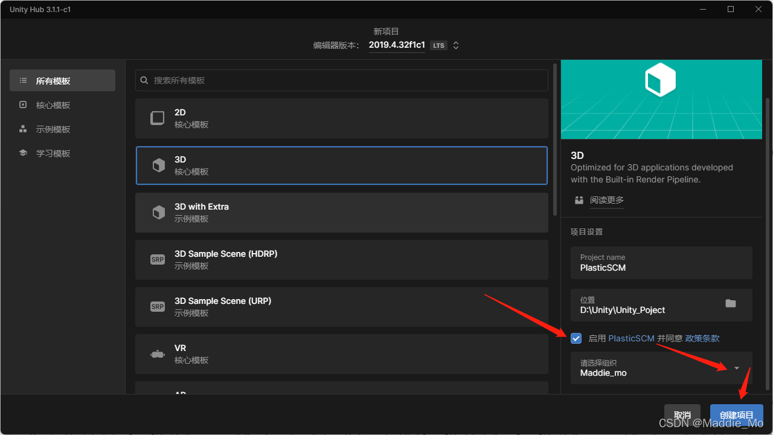
Task: Open the 政策条款 link
Action: click(x=702, y=338)
